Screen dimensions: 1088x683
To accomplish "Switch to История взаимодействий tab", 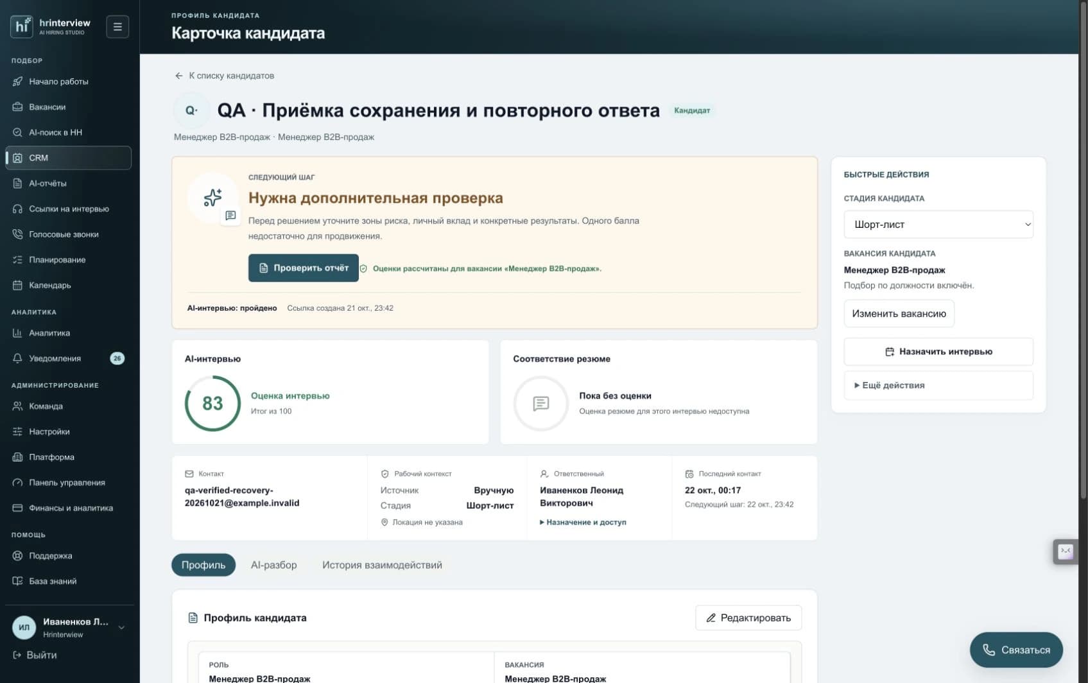I will point(382,565).
